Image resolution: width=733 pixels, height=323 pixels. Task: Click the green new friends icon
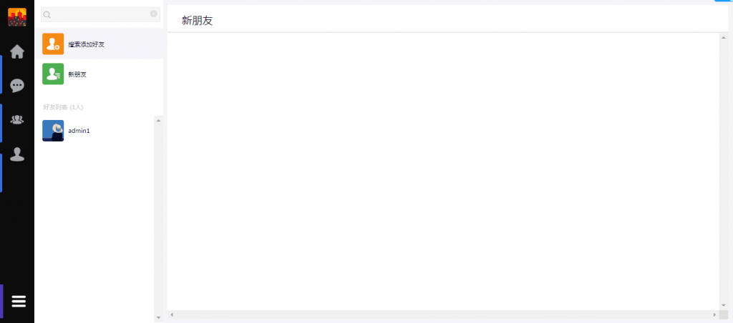[x=53, y=74]
